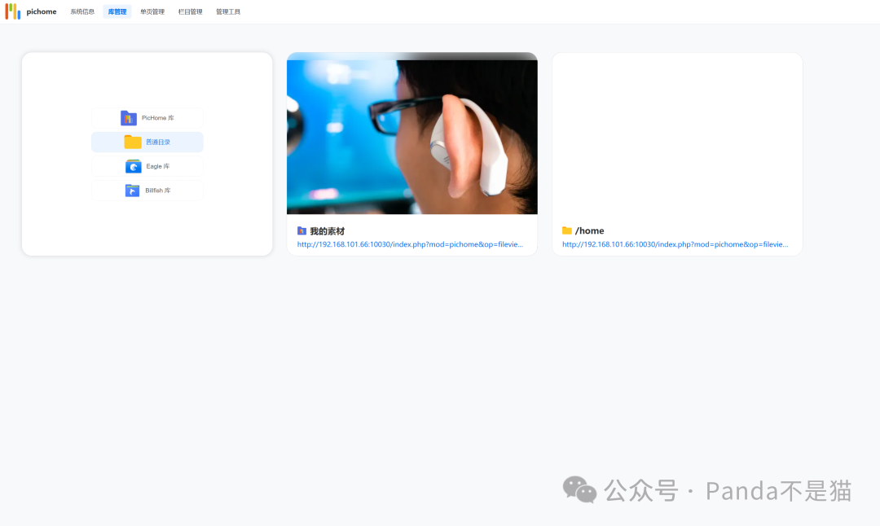The width and height of the screenshot is (880, 526).
Task: Click the PicHome 库 icon
Action: pos(129,118)
